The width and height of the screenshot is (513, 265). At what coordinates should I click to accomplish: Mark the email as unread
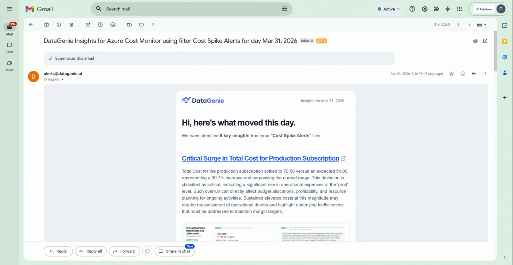coord(88,24)
